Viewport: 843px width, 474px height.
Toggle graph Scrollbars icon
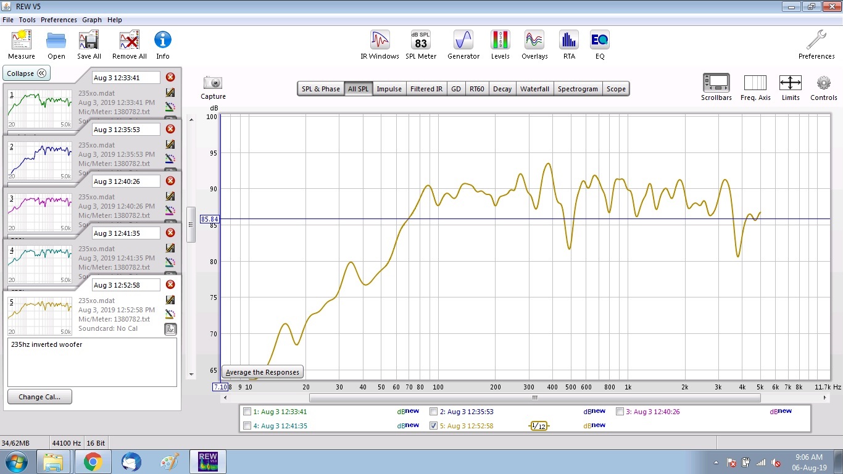(716, 83)
